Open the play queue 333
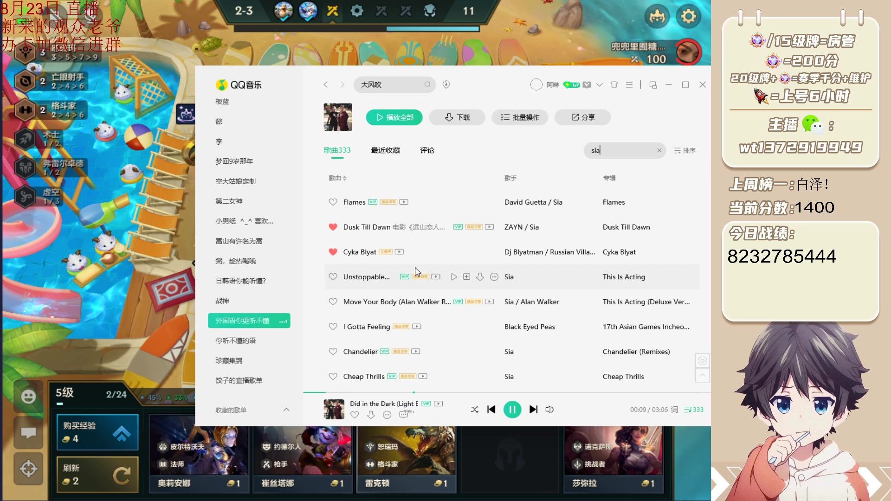Viewport: 891px width, 501px height. pyautogui.click(x=694, y=410)
